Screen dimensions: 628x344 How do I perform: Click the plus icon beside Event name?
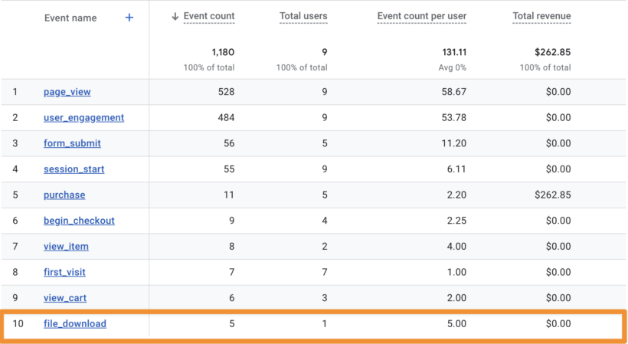coord(129,18)
